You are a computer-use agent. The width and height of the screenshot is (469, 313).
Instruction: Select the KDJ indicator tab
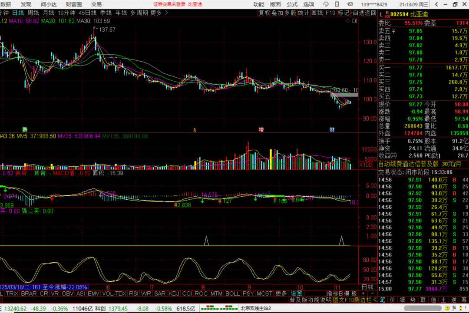pyautogui.click(x=173, y=293)
